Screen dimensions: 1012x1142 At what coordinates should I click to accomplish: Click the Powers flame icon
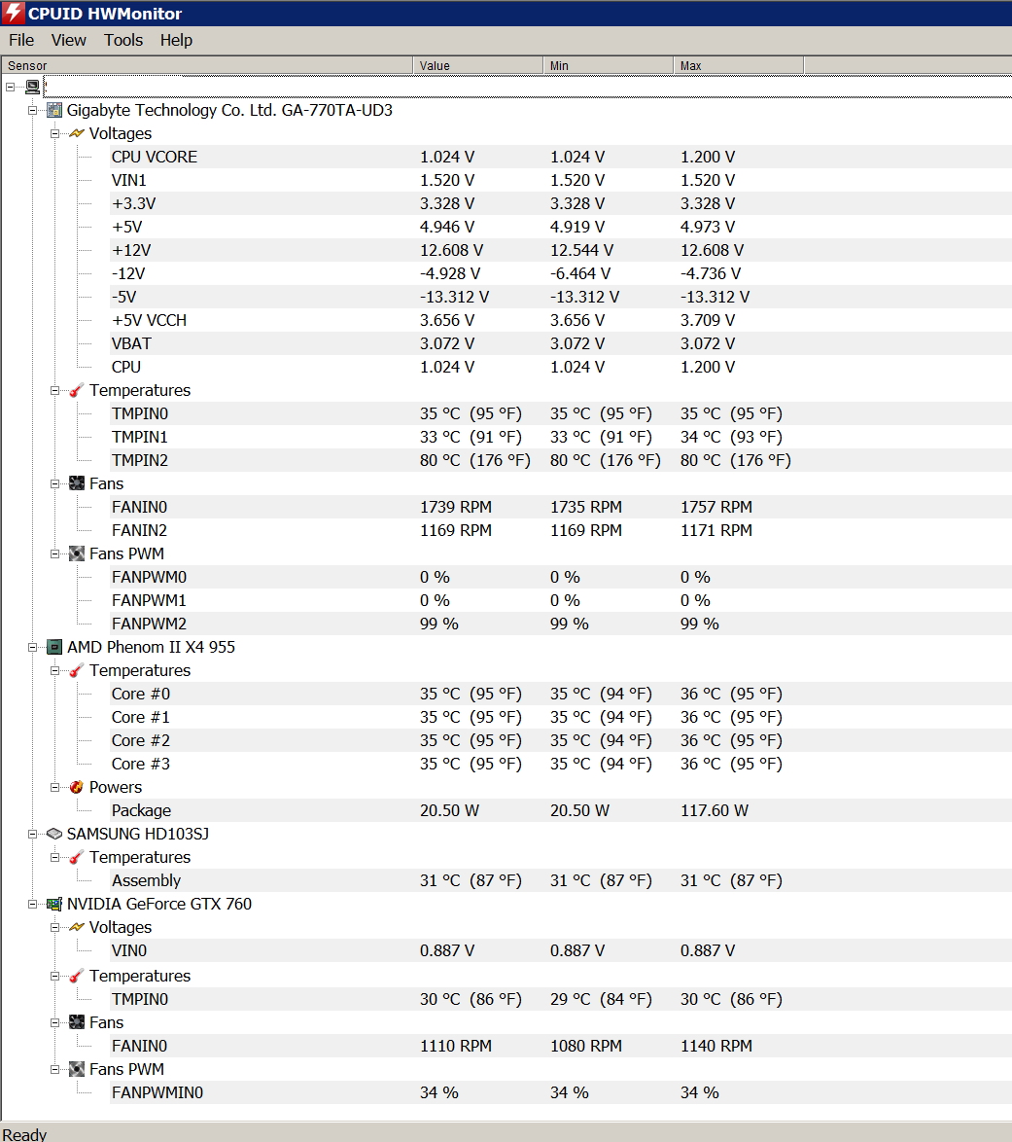(x=77, y=787)
